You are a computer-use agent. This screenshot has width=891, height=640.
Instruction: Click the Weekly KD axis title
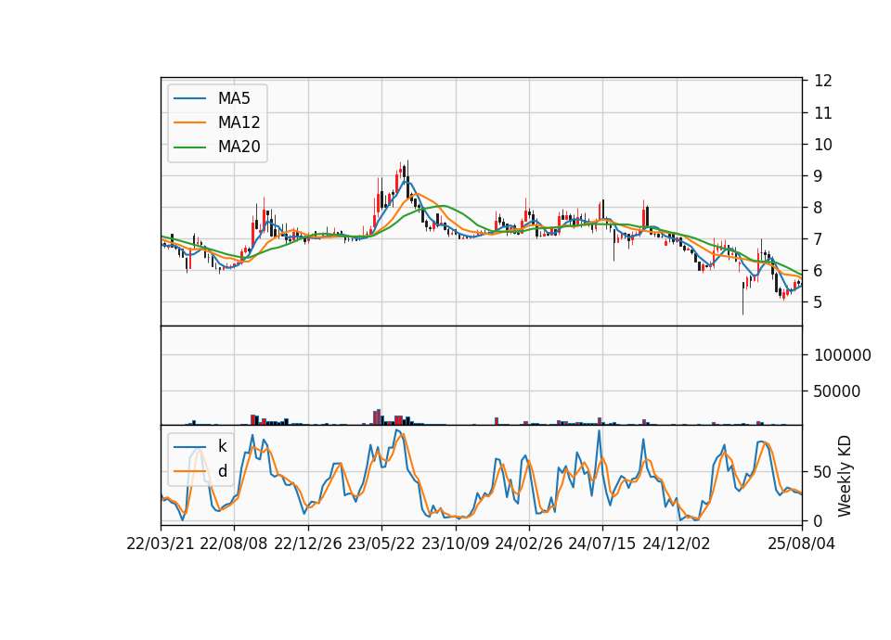845,476
